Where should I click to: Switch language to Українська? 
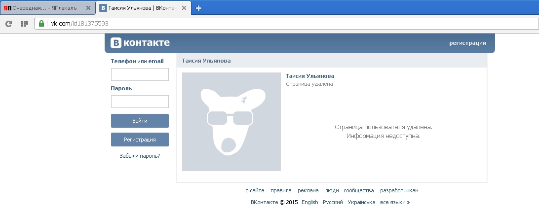coord(361,202)
